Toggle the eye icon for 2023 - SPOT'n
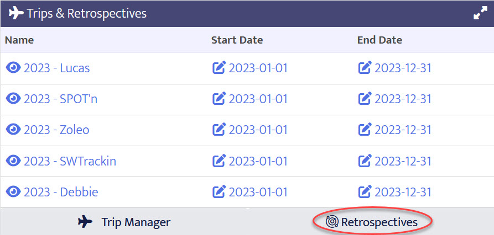This screenshot has width=494, height=235. point(13,99)
